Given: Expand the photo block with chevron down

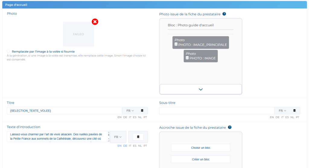Looking at the screenshot, I should [x=201, y=89].
